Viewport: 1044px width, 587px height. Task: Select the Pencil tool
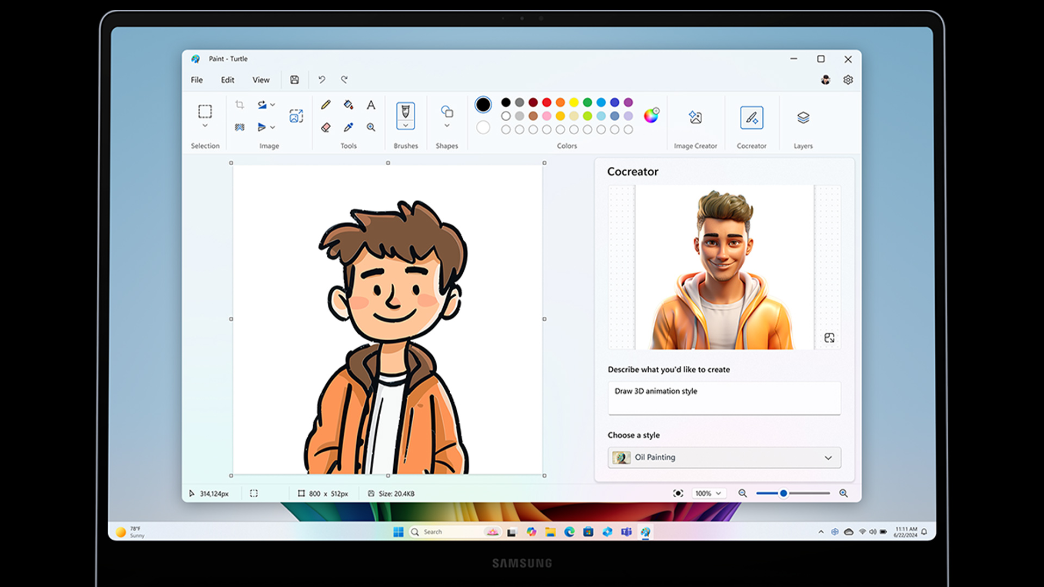325,105
